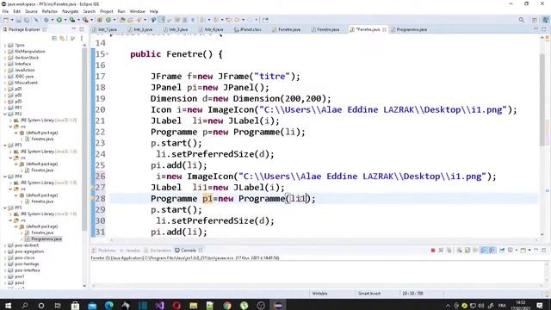Click Pin Console icon
The height and width of the screenshot is (310, 551).
[x=502, y=251]
